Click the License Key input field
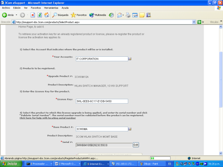Viewport: 223px width, 167px height. [x=102, y=101]
